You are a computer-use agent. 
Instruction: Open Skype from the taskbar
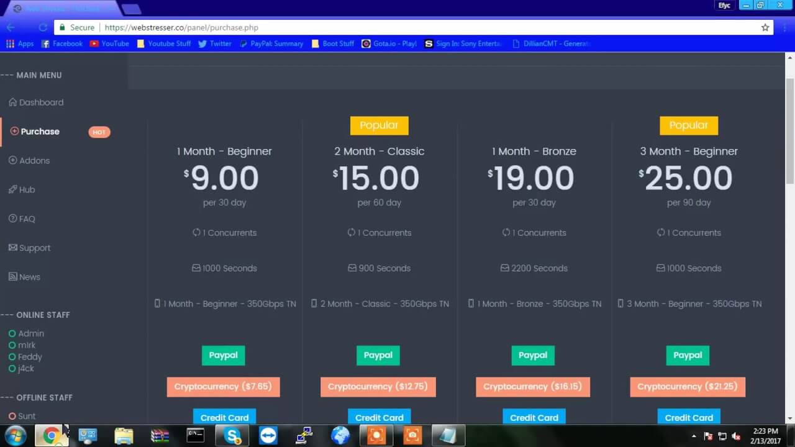coord(232,436)
